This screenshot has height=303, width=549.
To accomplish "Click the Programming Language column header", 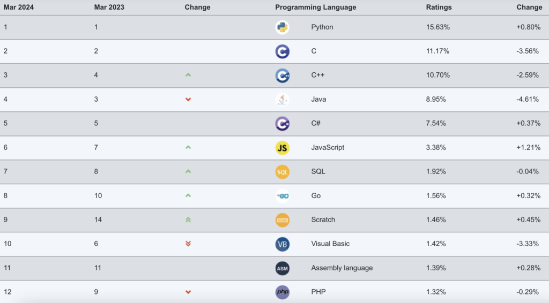I will (315, 7).
